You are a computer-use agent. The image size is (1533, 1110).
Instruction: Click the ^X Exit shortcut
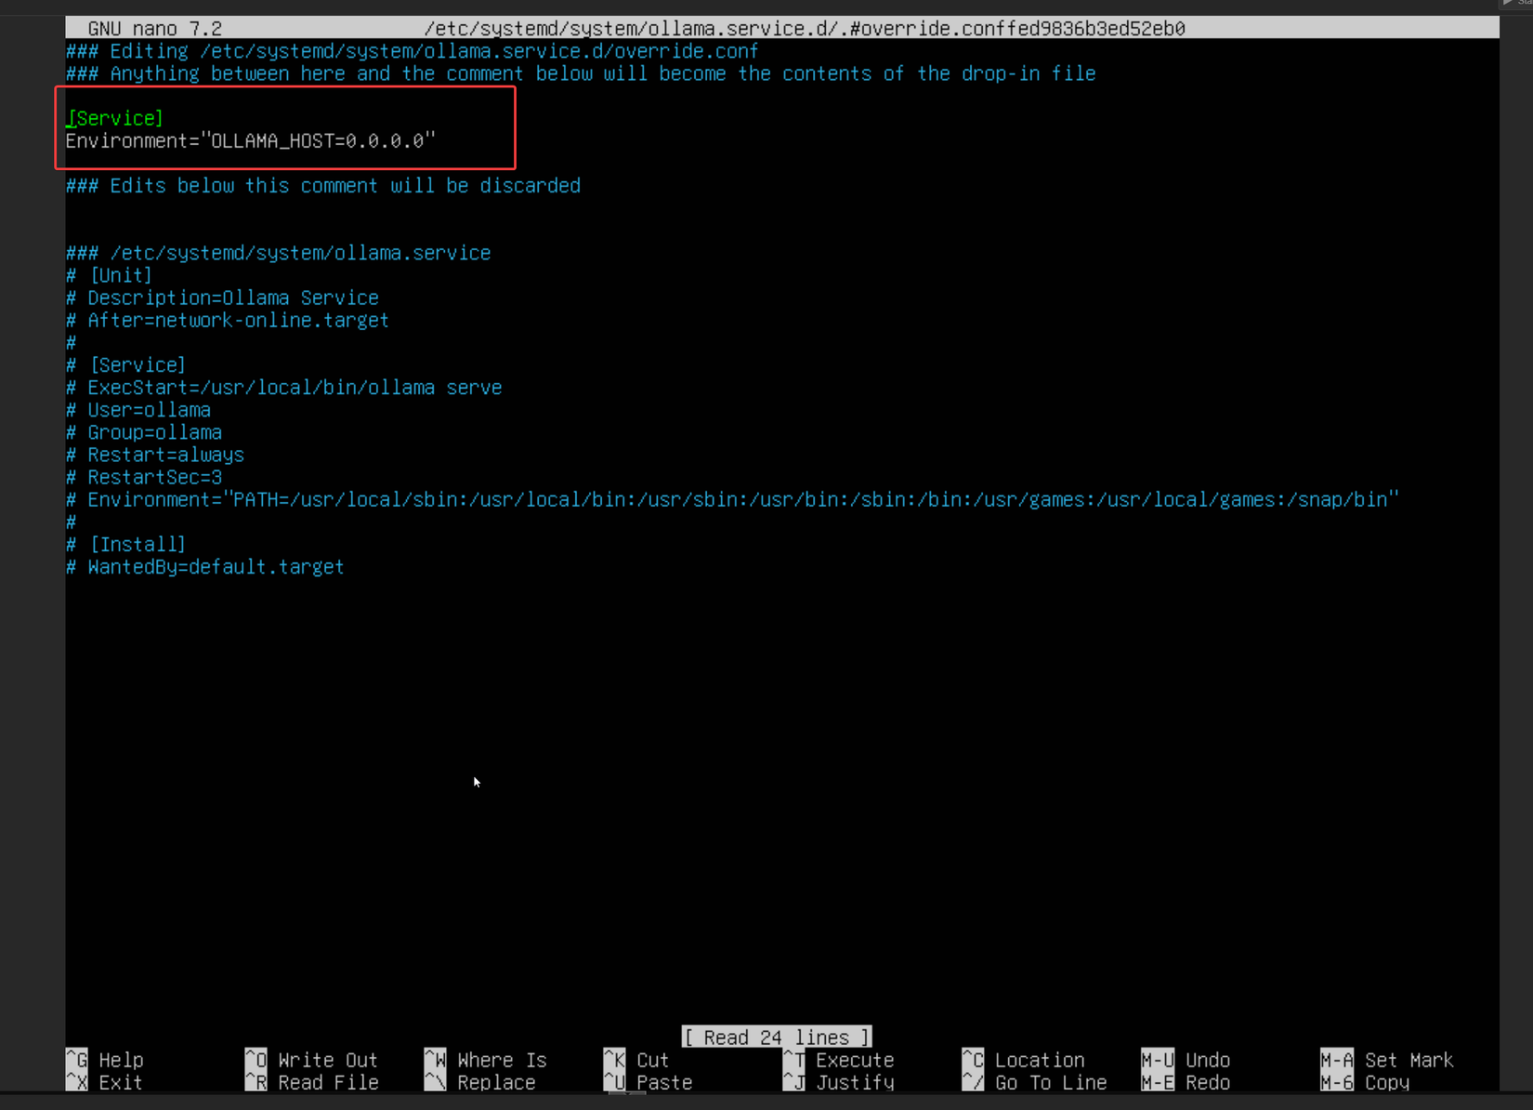click(105, 1082)
